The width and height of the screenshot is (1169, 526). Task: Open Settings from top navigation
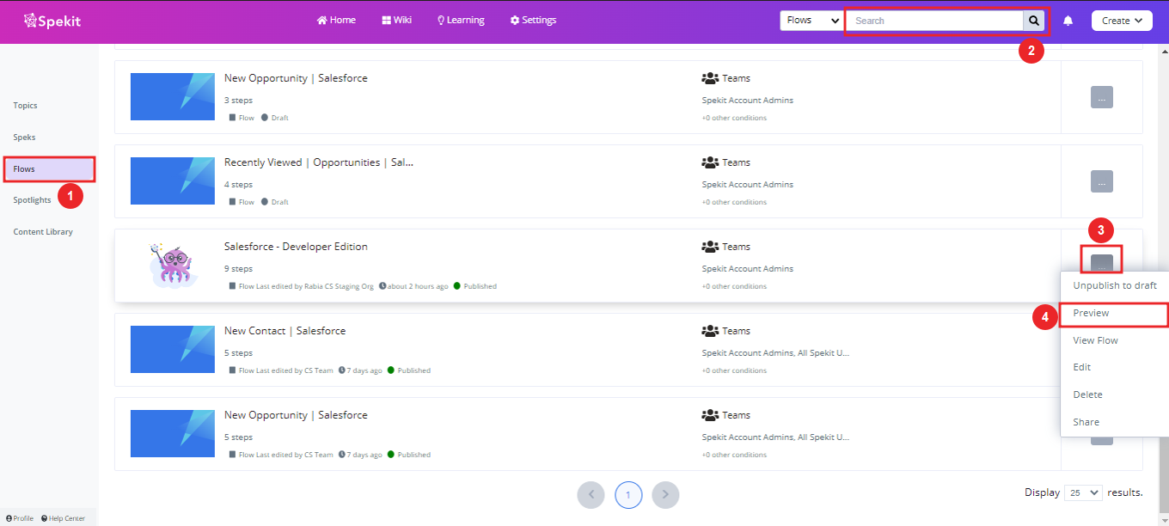pyautogui.click(x=533, y=20)
